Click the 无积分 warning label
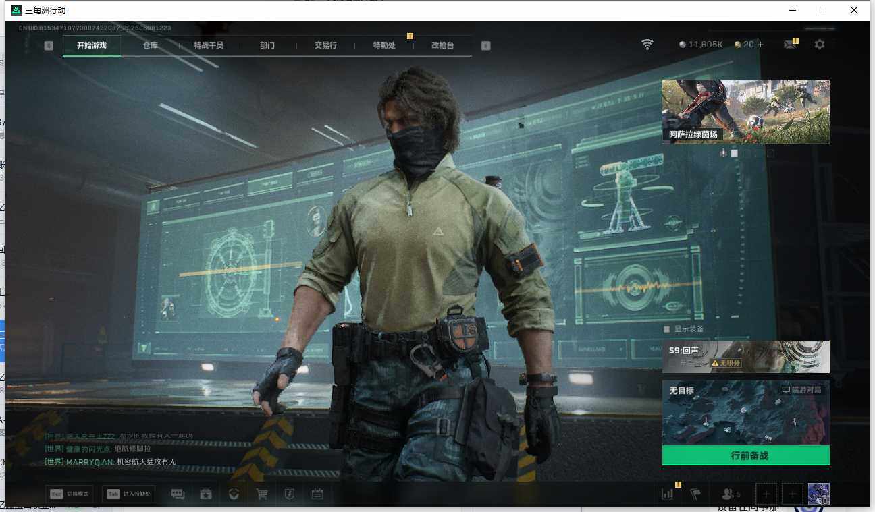The height and width of the screenshot is (512, 875). [726, 363]
